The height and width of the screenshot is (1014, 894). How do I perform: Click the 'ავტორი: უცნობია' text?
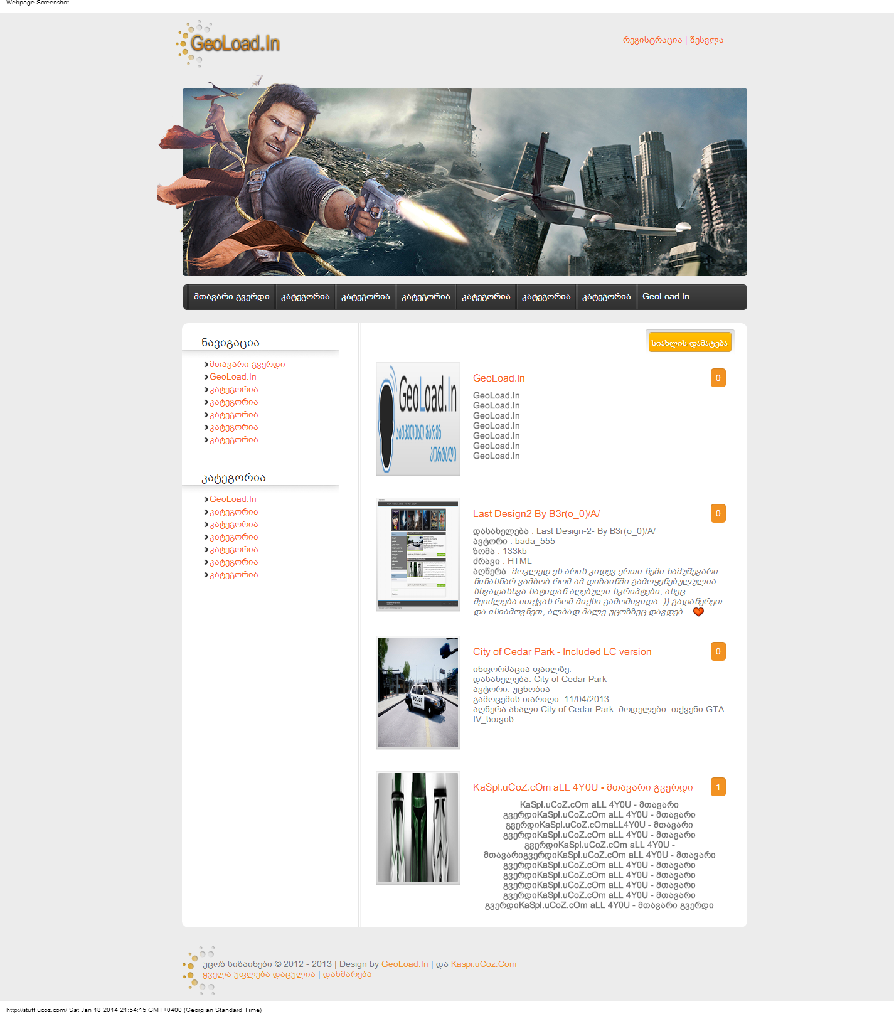(x=511, y=690)
